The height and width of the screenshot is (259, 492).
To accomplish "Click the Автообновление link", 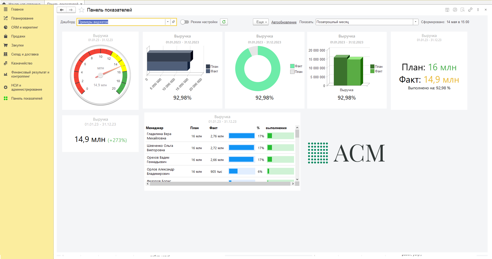I will point(284,22).
